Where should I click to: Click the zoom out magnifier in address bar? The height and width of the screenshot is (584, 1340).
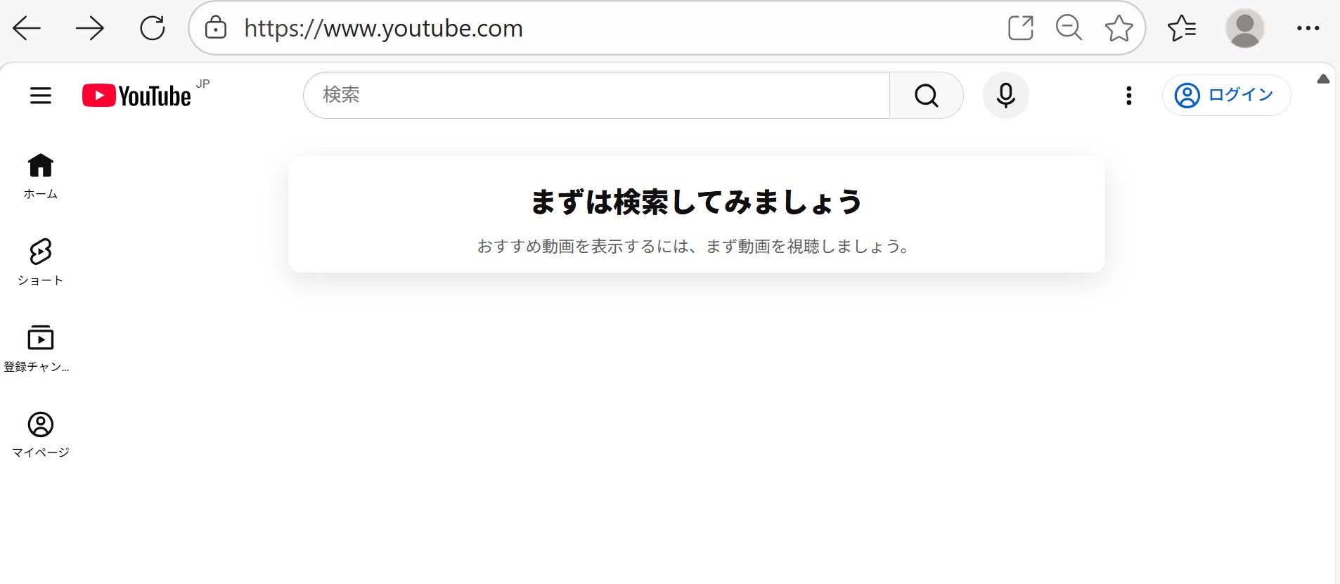pyautogui.click(x=1069, y=28)
